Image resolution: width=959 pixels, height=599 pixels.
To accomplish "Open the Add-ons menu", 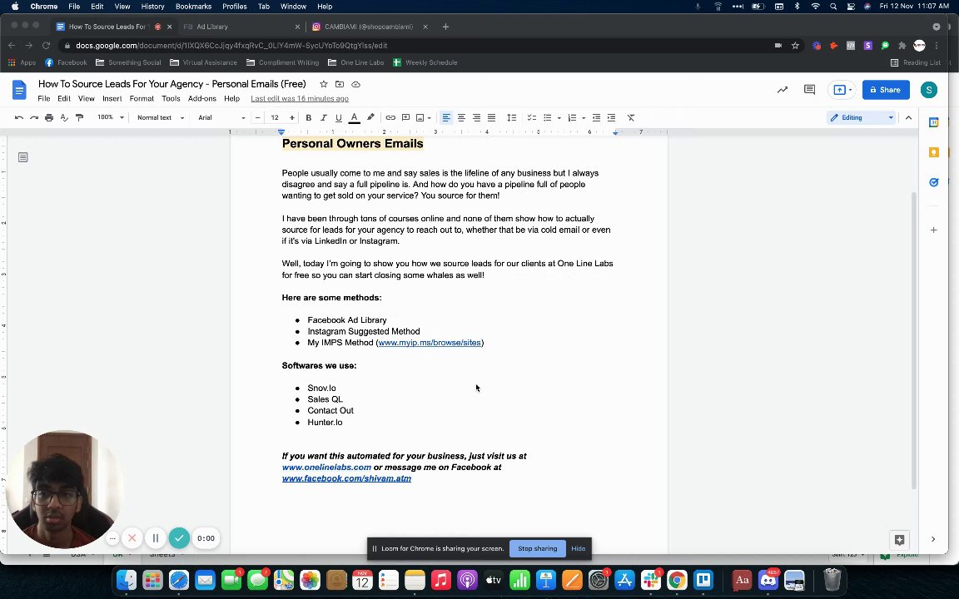I will point(201,98).
